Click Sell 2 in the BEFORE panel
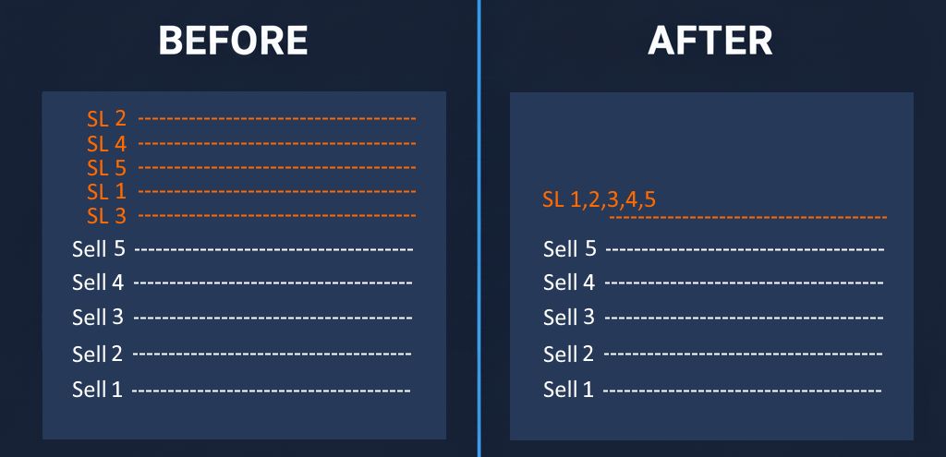Screen dimensions: 946x457 [98, 354]
